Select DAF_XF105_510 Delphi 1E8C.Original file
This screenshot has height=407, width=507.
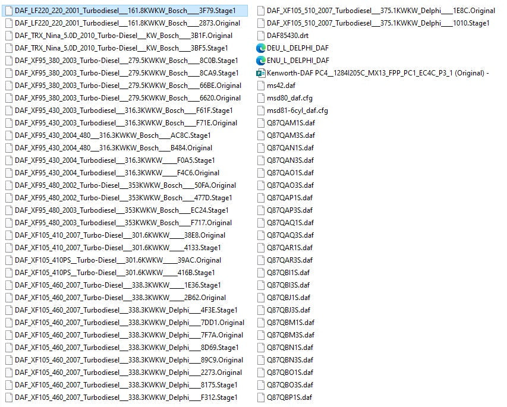tap(380, 11)
